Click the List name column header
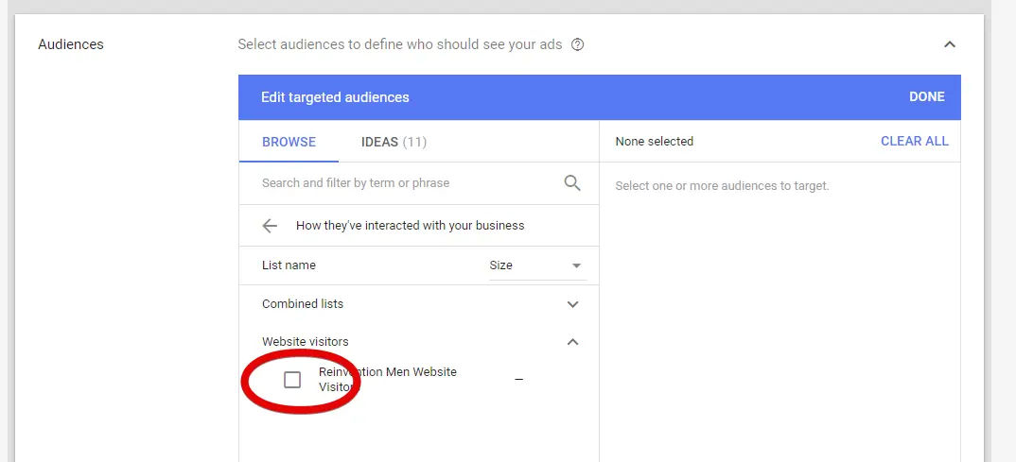 tap(289, 265)
